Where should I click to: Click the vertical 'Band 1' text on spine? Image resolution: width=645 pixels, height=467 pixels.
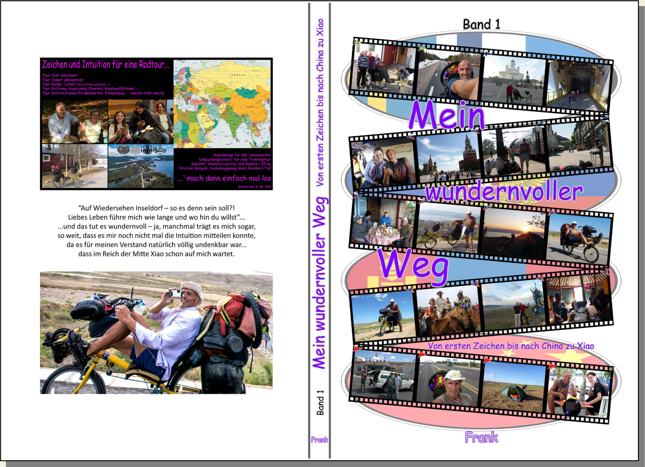[320, 402]
